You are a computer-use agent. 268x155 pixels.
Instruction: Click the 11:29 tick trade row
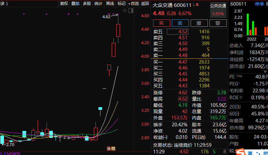(189, 152)
